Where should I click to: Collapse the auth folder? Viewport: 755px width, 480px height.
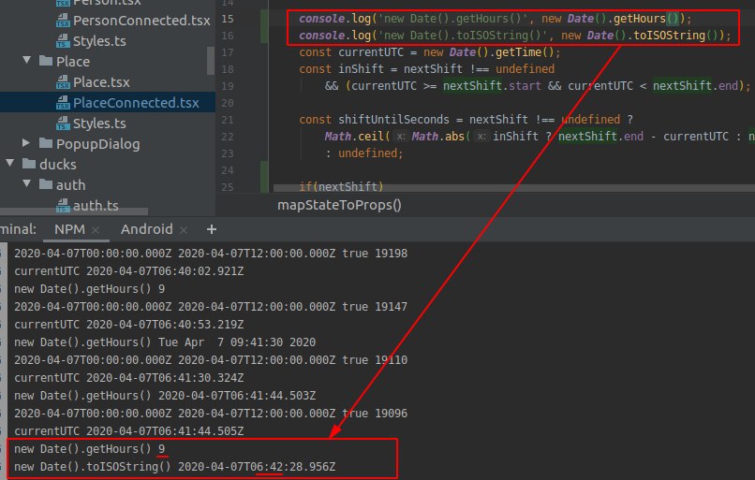27,184
